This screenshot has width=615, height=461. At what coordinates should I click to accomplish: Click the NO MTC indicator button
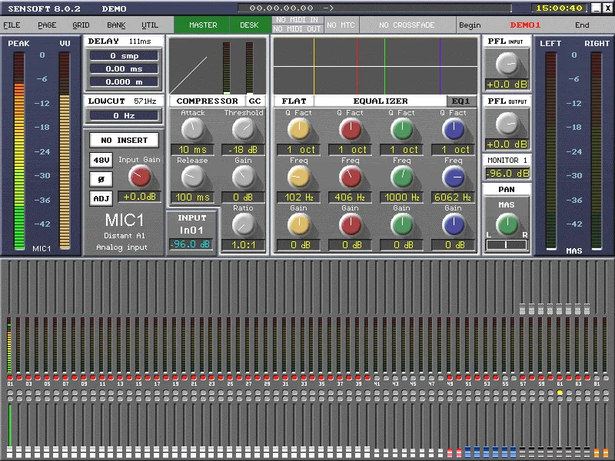pos(341,25)
